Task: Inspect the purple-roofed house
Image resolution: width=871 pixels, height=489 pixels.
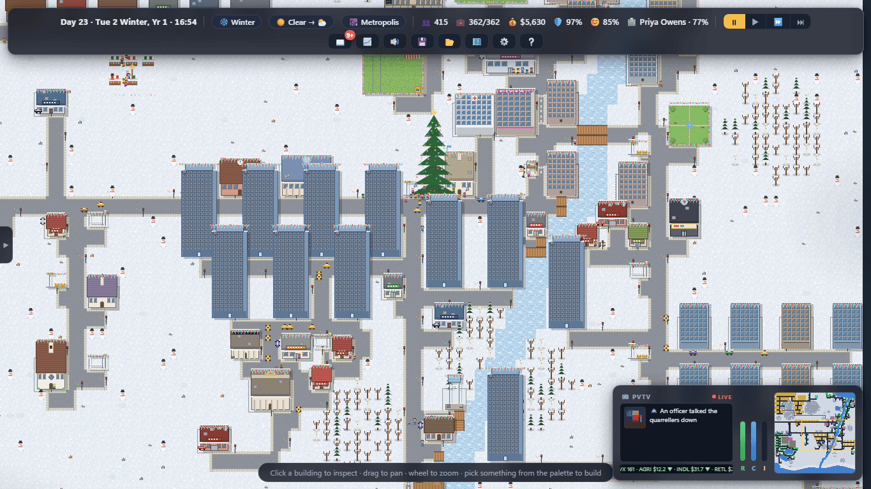Action: 102,292
